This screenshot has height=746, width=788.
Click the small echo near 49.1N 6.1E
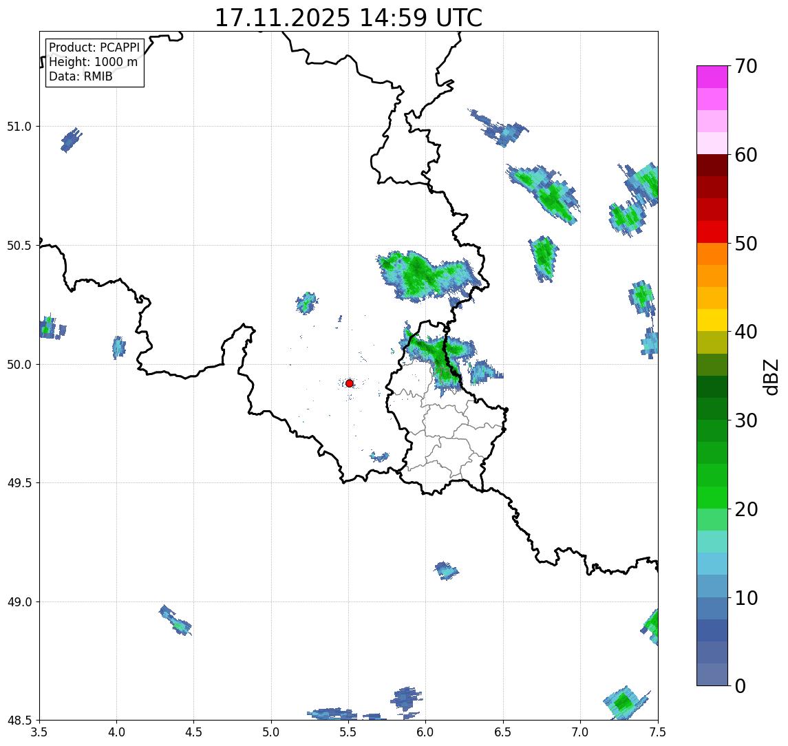[x=445, y=571]
